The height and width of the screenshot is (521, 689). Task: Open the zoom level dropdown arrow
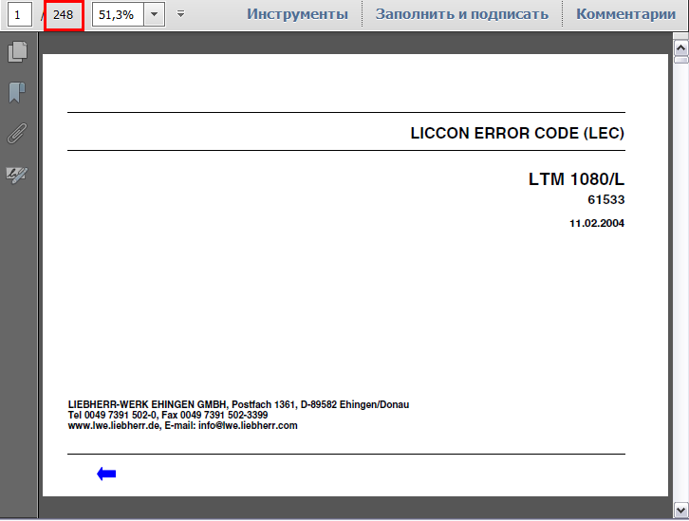(155, 14)
